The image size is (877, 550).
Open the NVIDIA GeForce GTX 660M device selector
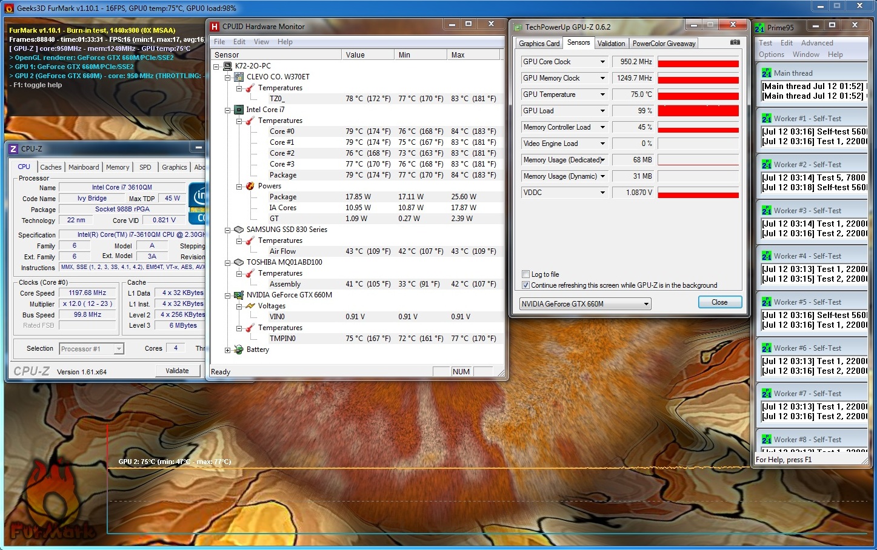coord(585,304)
